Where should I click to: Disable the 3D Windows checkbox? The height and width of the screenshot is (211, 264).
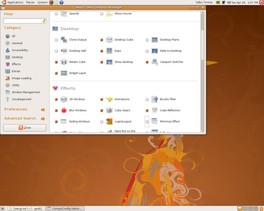point(56,99)
